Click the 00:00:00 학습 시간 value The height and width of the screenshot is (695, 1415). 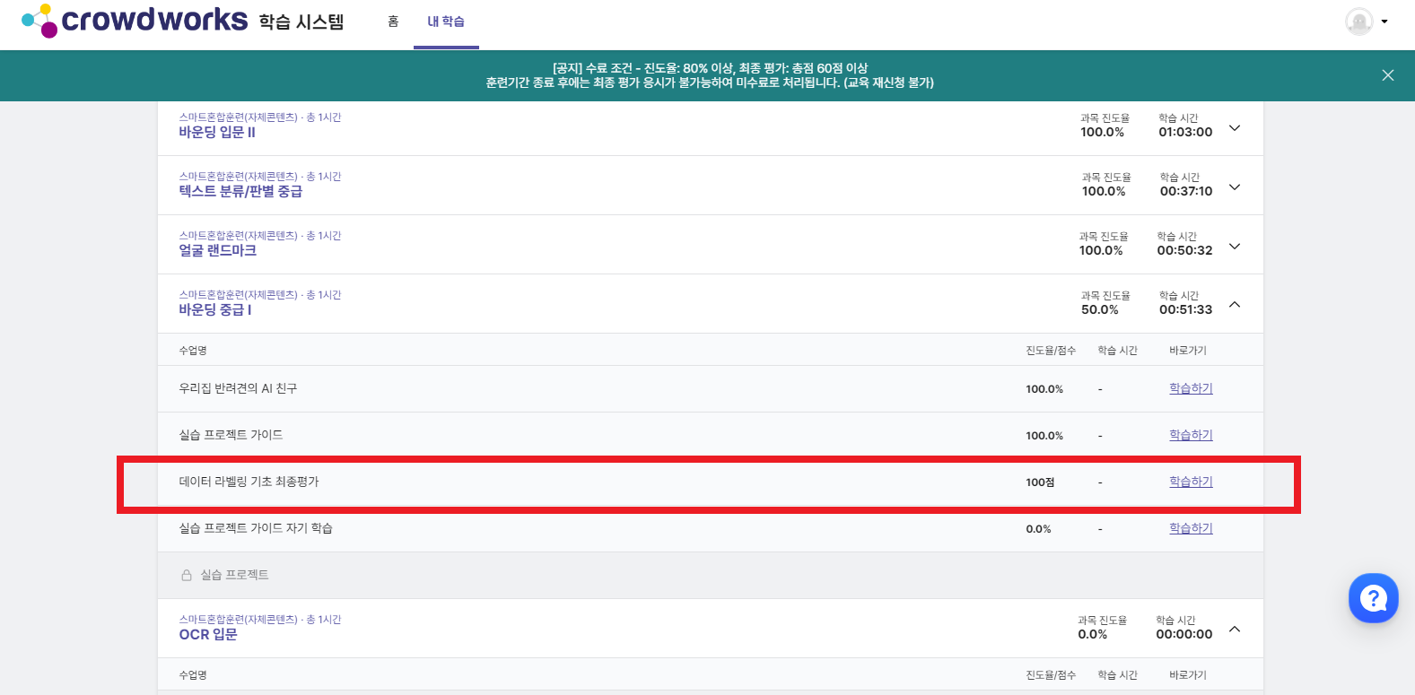pyautogui.click(x=1184, y=634)
